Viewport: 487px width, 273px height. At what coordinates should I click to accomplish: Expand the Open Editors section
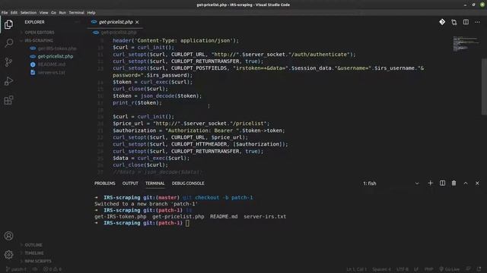(x=39, y=33)
